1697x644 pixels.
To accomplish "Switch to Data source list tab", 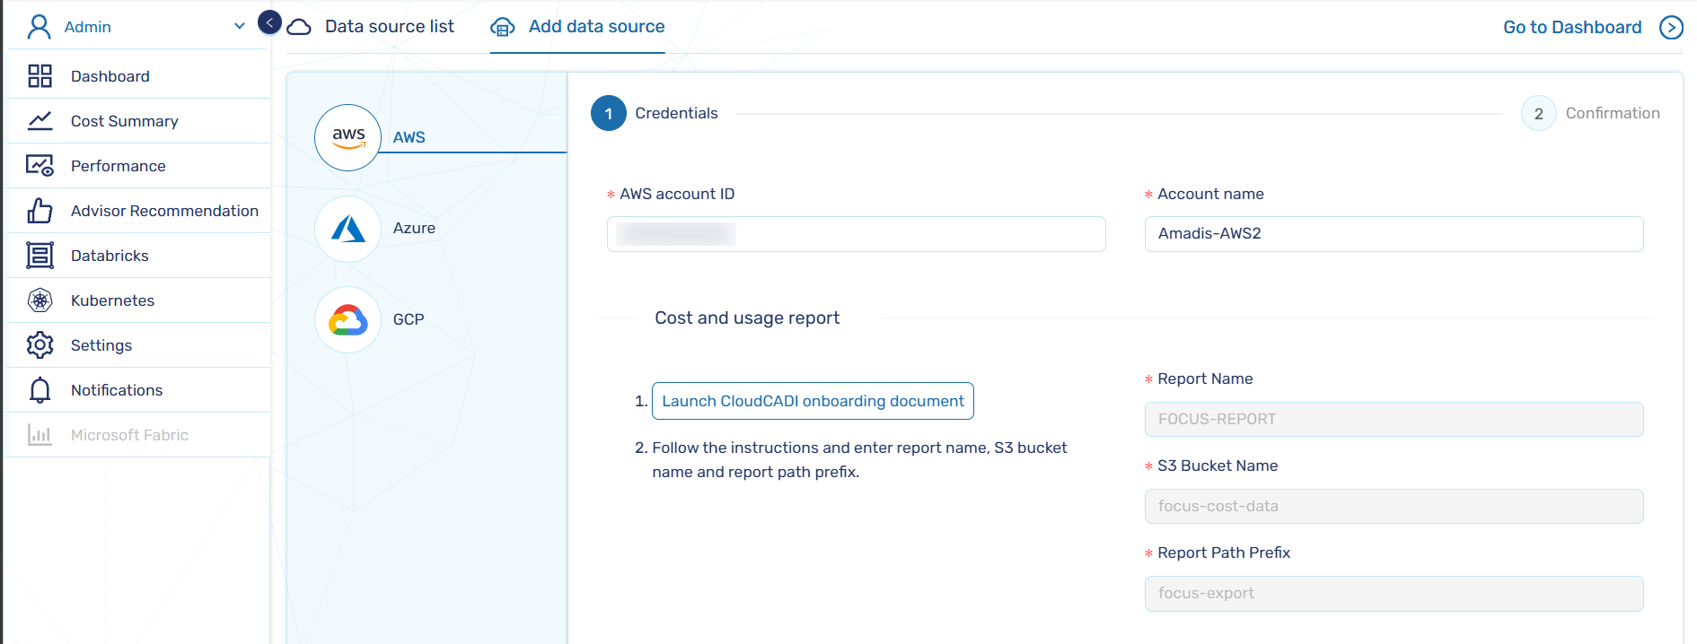I will click(x=389, y=27).
